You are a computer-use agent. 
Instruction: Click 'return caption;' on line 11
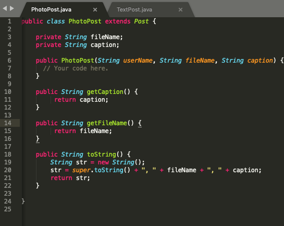81,100
